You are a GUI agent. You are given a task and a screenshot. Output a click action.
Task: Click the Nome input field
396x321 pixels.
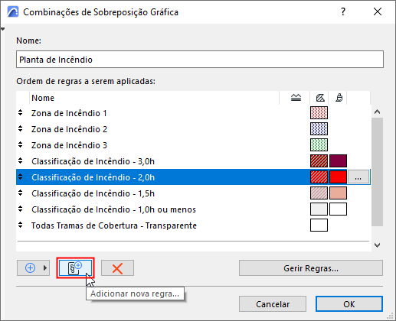pos(200,60)
